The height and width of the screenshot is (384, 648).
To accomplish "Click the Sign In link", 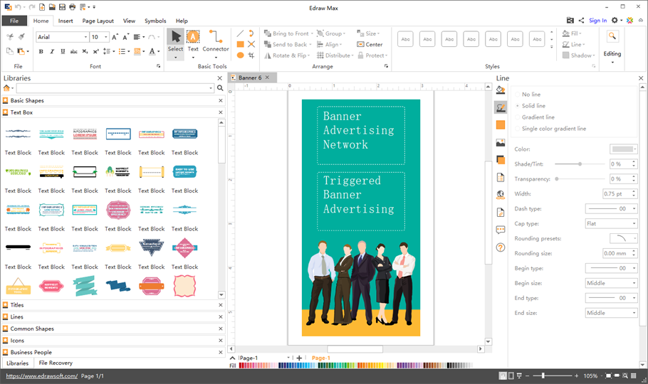I will (597, 21).
